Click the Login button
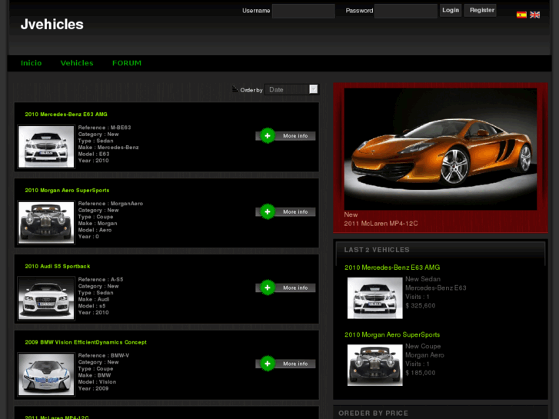This screenshot has height=419, width=559. pyautogui.click(x=451, y=10)
